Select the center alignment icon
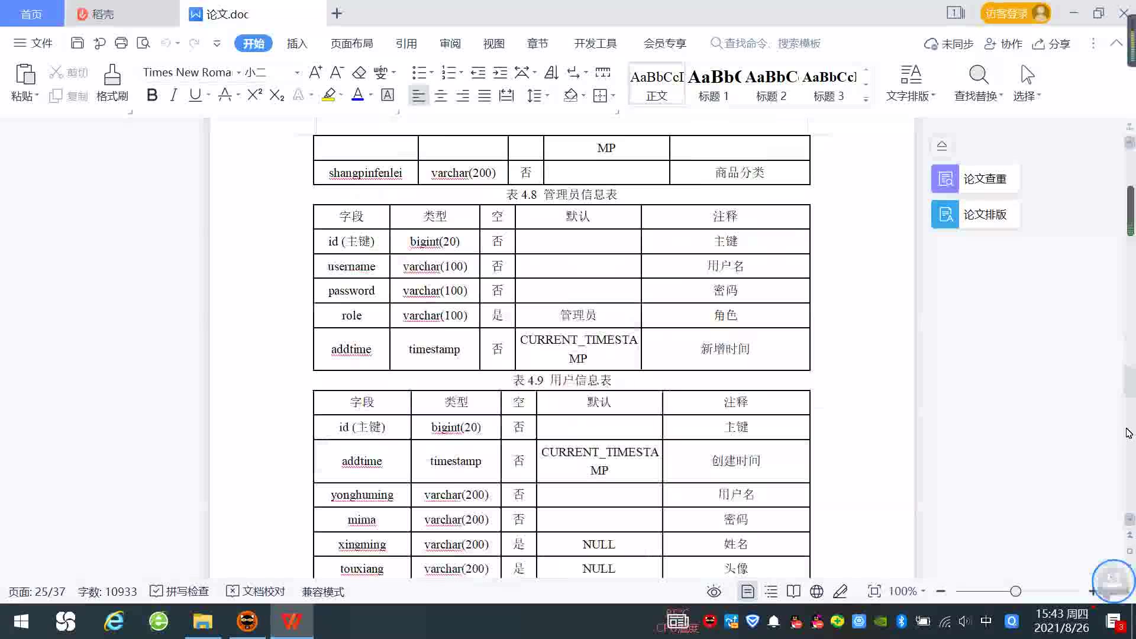This screenshot has height=639, width=1136. 441,96
